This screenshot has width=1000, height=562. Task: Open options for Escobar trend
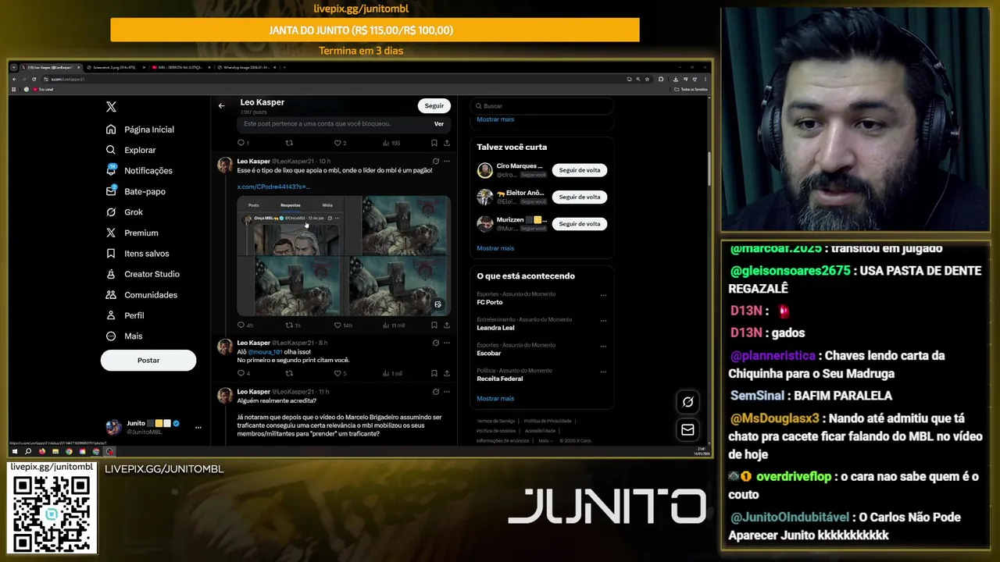603,346
